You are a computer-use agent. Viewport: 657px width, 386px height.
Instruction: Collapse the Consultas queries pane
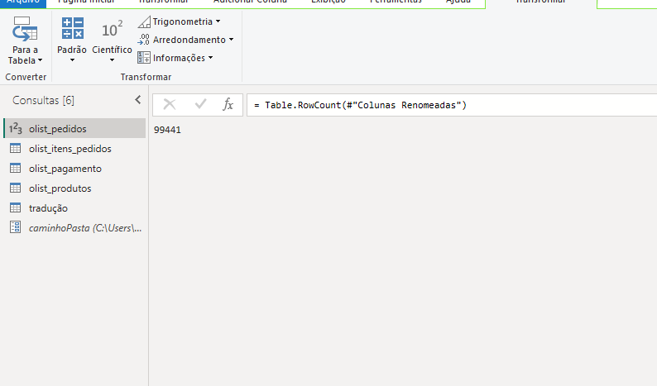coord(138,100)
